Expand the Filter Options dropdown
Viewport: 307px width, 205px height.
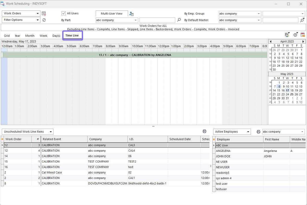coord(38,20)
